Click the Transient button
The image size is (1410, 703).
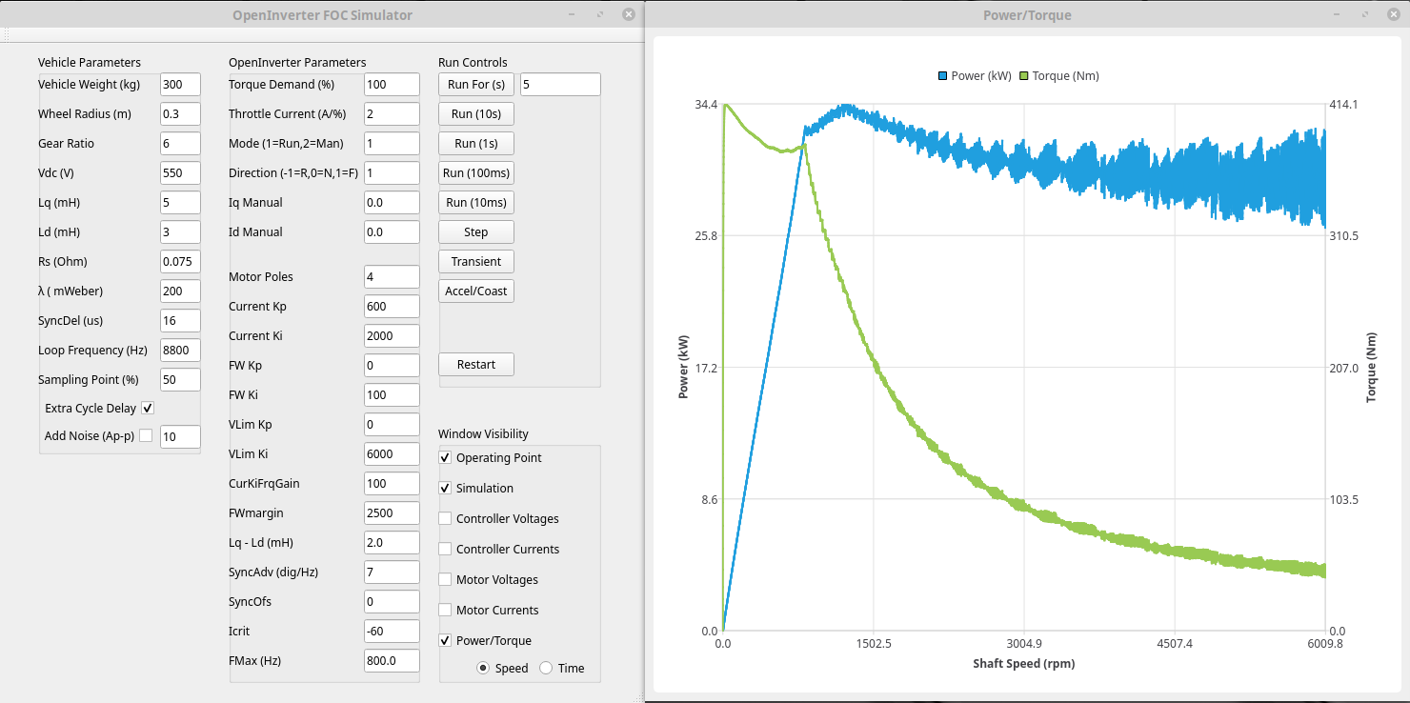click(x=475, y=261)
